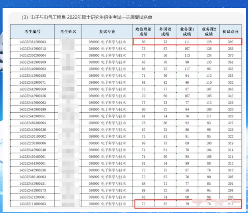Select candidate ID 143252442900071
Screen dimensions: 248x213
click(x=33, y=82)
